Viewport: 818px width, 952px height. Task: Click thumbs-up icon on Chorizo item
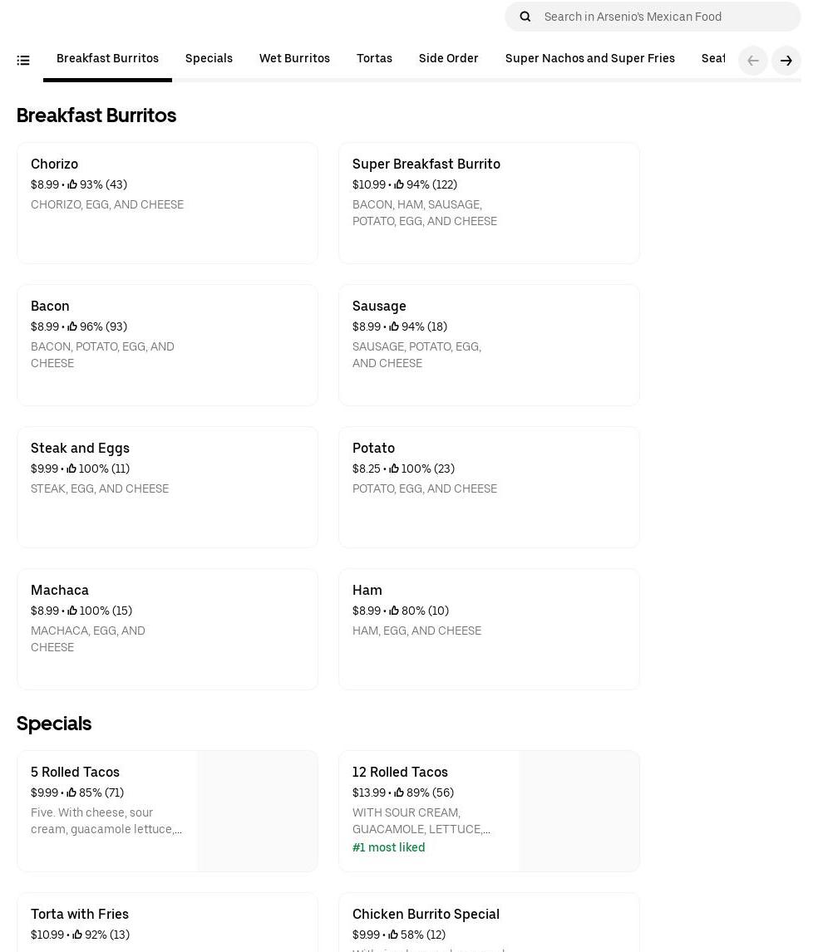[72, 185]
